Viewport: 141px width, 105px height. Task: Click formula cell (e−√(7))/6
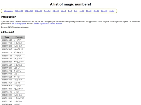(19, 56)
